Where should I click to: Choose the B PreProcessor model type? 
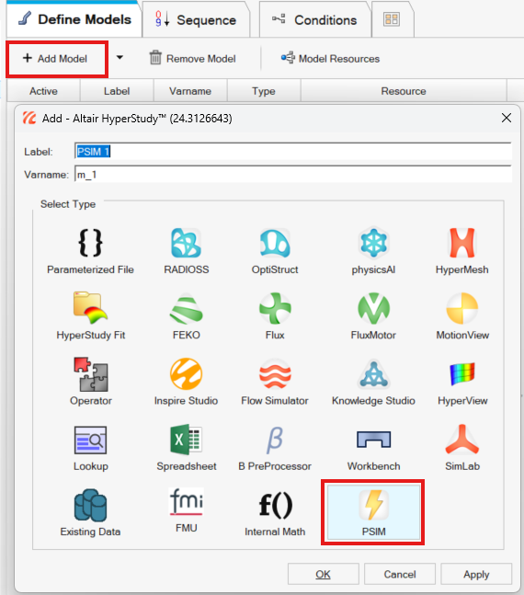click(275, 448)
